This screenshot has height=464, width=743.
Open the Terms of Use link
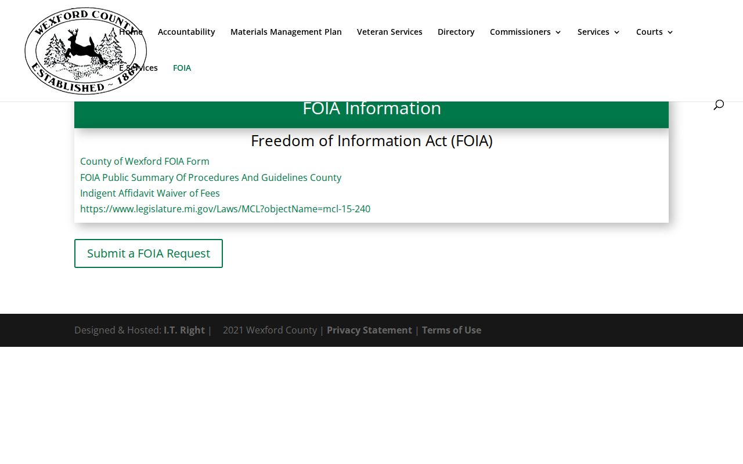click(452, 330)
